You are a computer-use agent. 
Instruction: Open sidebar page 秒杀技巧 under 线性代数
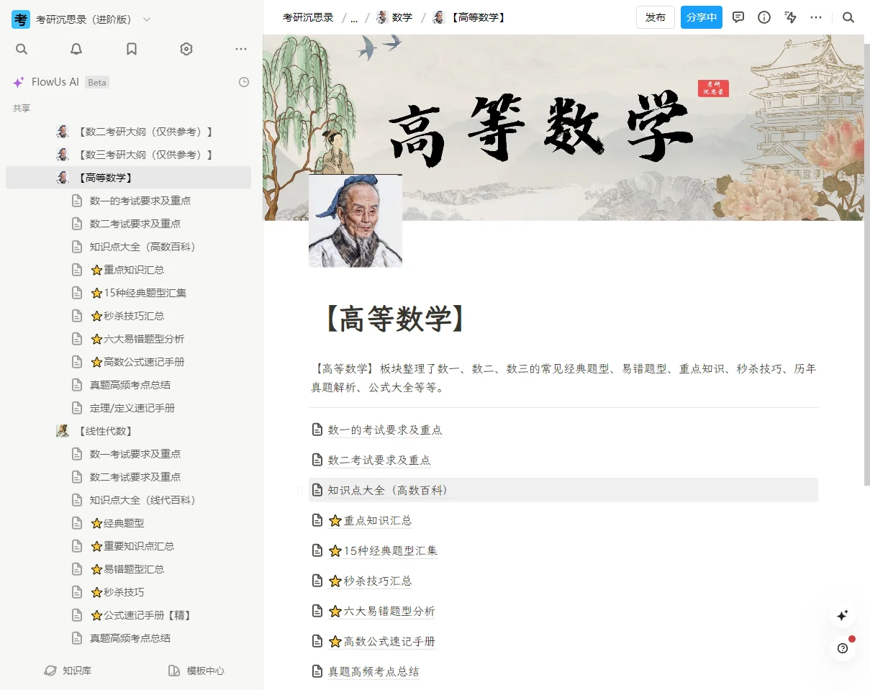pos(128,592)
